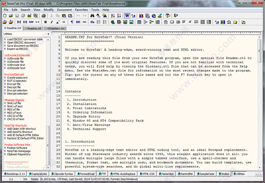Click the globe hyperlink icon
Viewport: 265px width, 183px height.
click(x=113, y=22)
